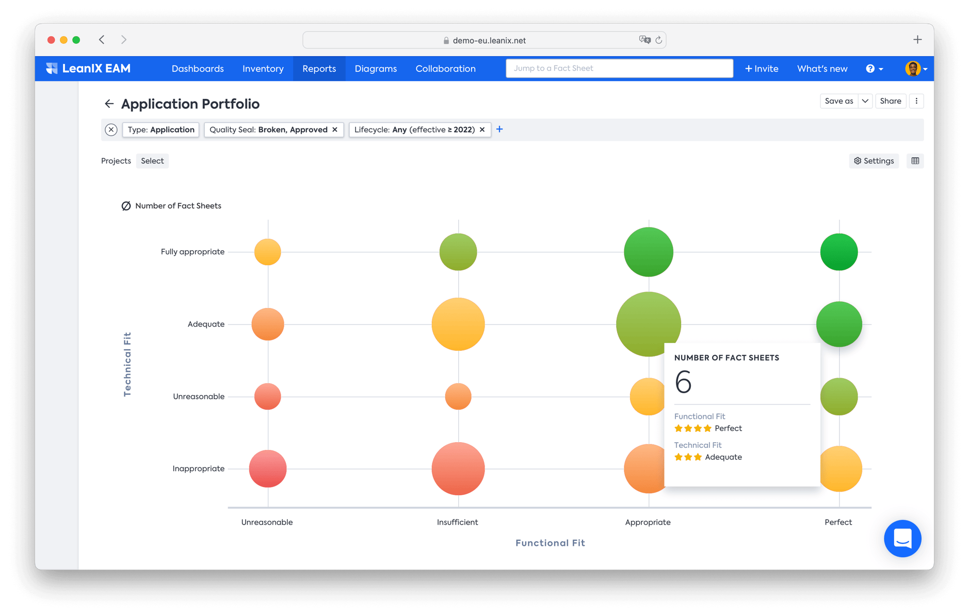Viewport: 969px width, 616px height.
Task: Click the translate icon in the address bar
Action: [x=644, y=40]
